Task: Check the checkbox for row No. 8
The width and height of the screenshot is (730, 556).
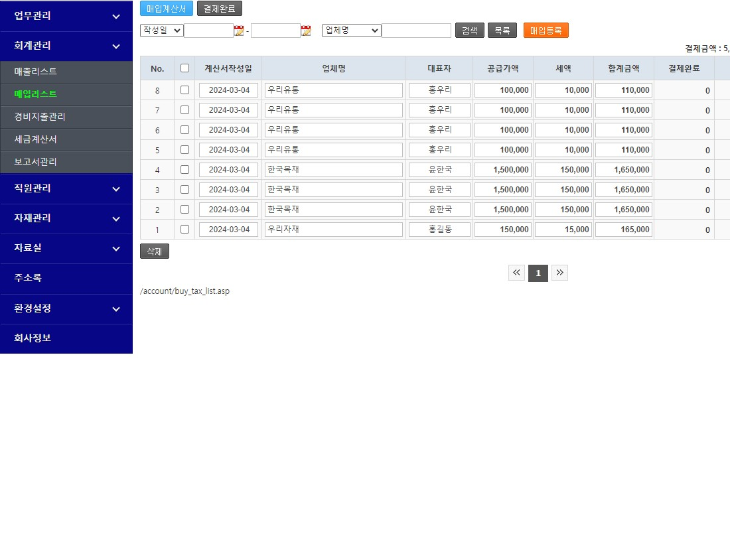Action: [184, 90]
